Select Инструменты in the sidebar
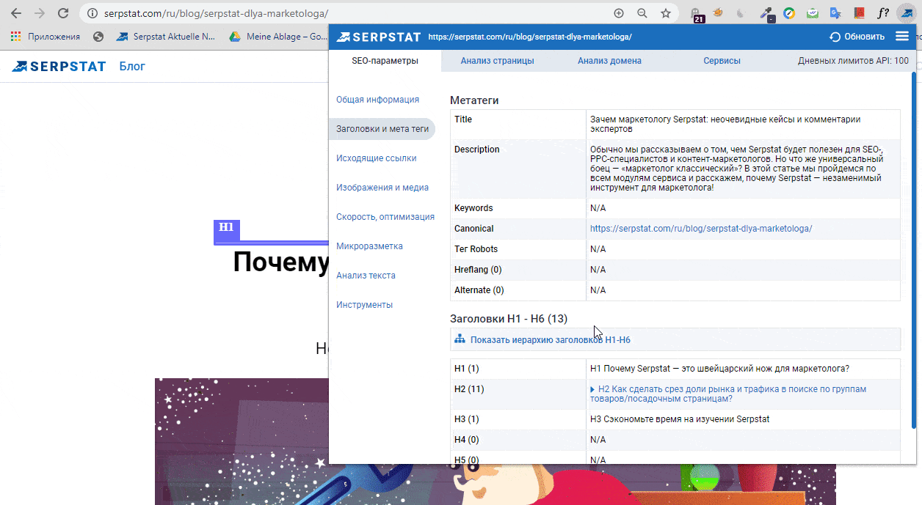Viewport: 922px width, 505px height. tap(364, 305)
